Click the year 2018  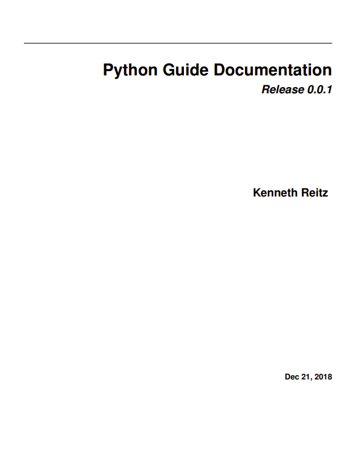[x=323, y=376]
